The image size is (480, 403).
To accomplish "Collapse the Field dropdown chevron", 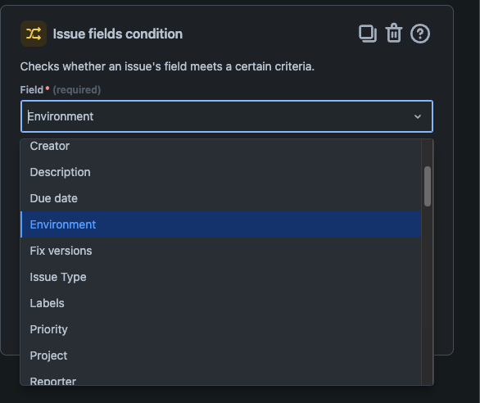I will (418, 116).
